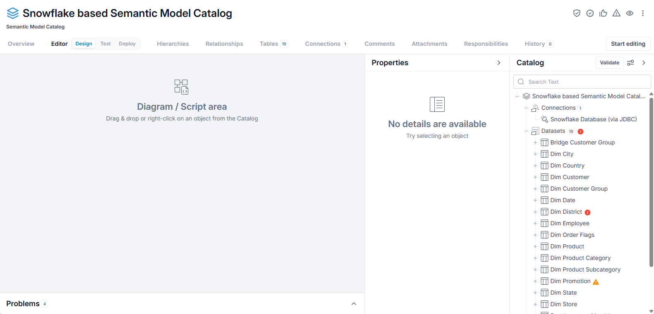This screenshot has width=654, height=314.
Task: Open the Comments tab
Action: [x=379, y=44]
